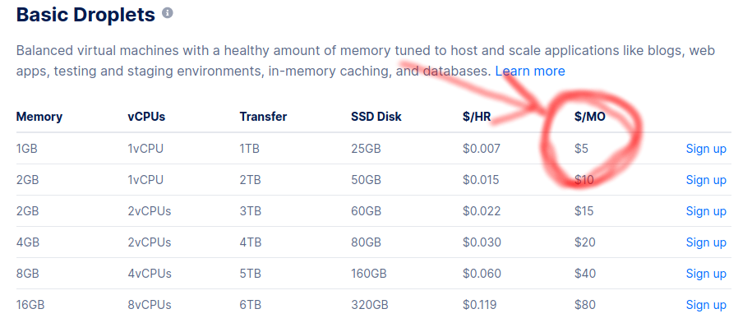Click the $0.007 hourly price

click(482, 149)
